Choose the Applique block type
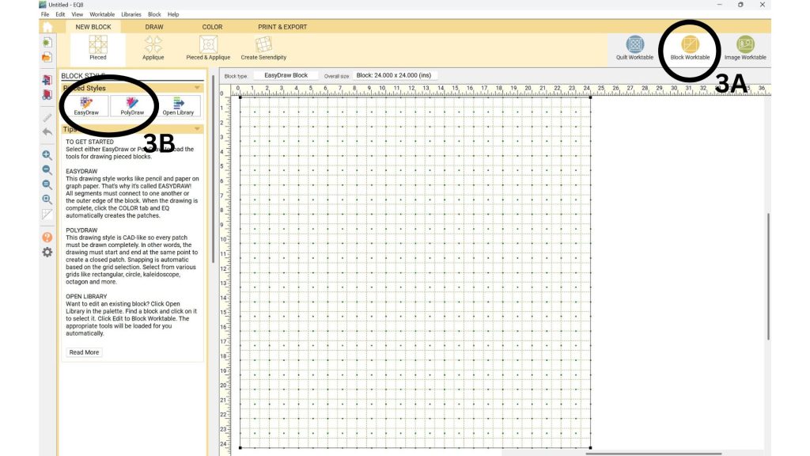Screen dimensions: 810x456 (153, 46)
